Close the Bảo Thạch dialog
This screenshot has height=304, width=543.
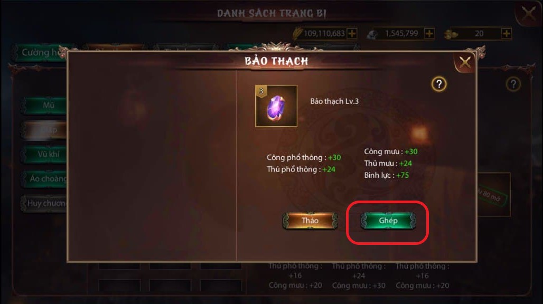tap(465, 62)
